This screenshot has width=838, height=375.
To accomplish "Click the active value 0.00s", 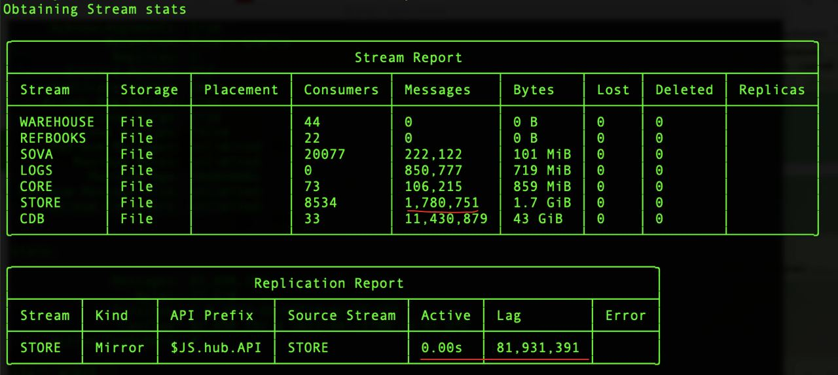I will tap(442, 348).
